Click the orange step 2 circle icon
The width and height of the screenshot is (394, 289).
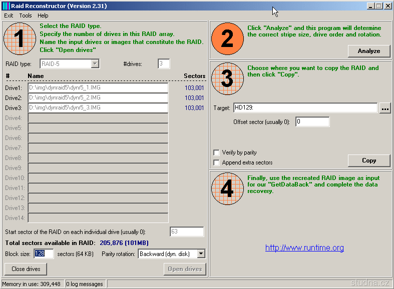tap(227, 38)
